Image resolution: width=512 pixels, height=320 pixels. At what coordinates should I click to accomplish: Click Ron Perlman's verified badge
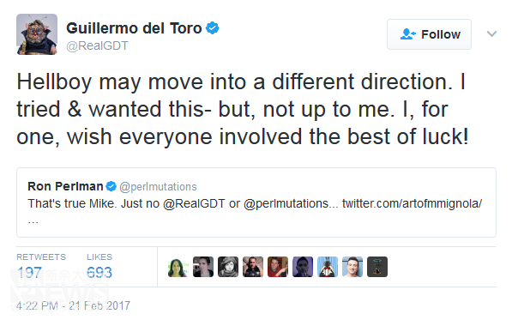(x=111, y=186)
